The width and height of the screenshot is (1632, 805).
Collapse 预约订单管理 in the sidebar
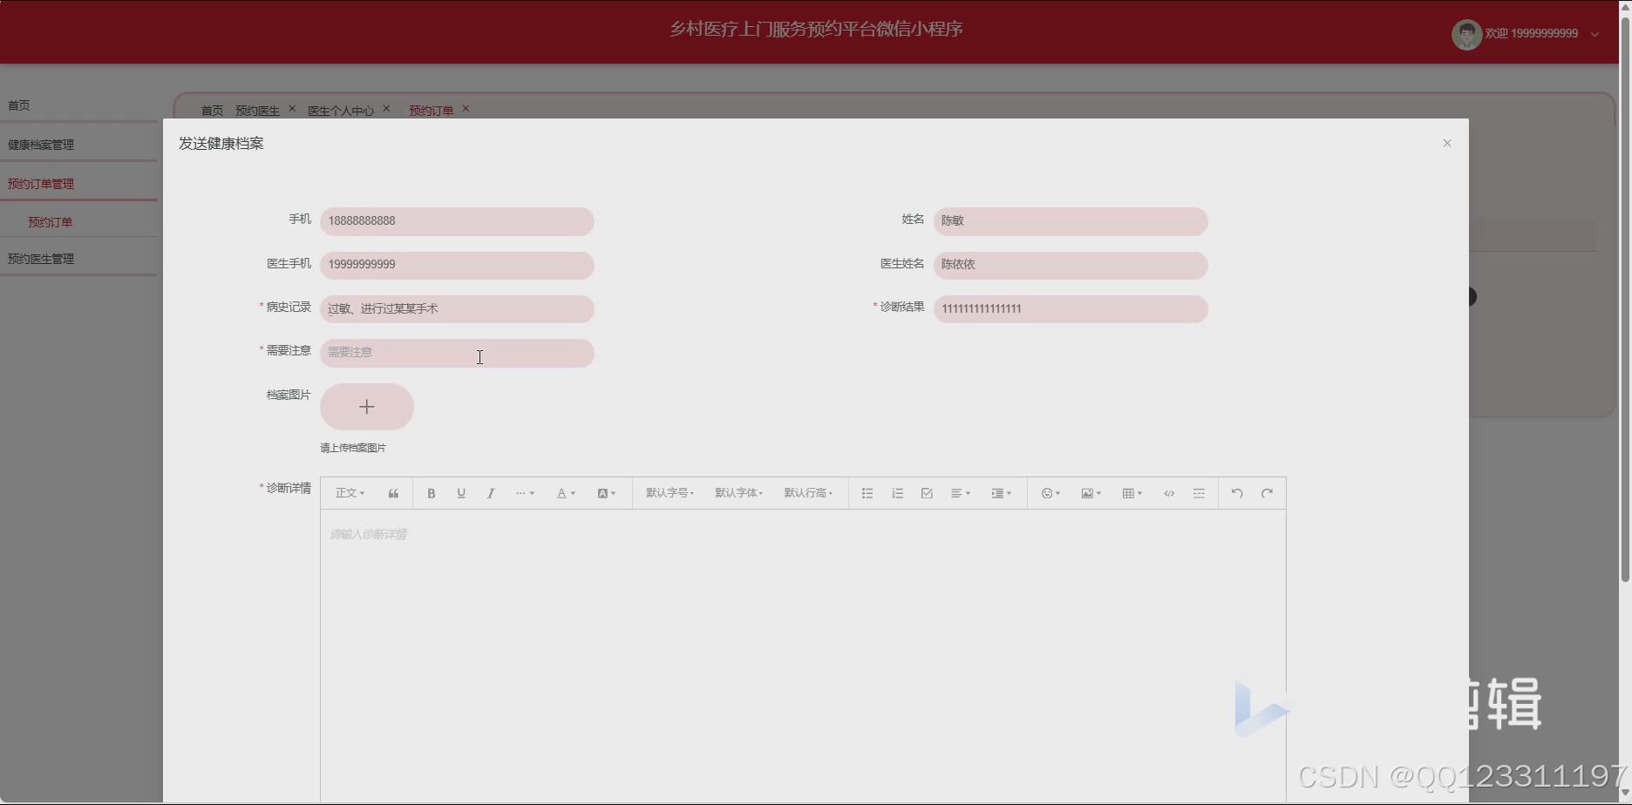tap(78, 184)
